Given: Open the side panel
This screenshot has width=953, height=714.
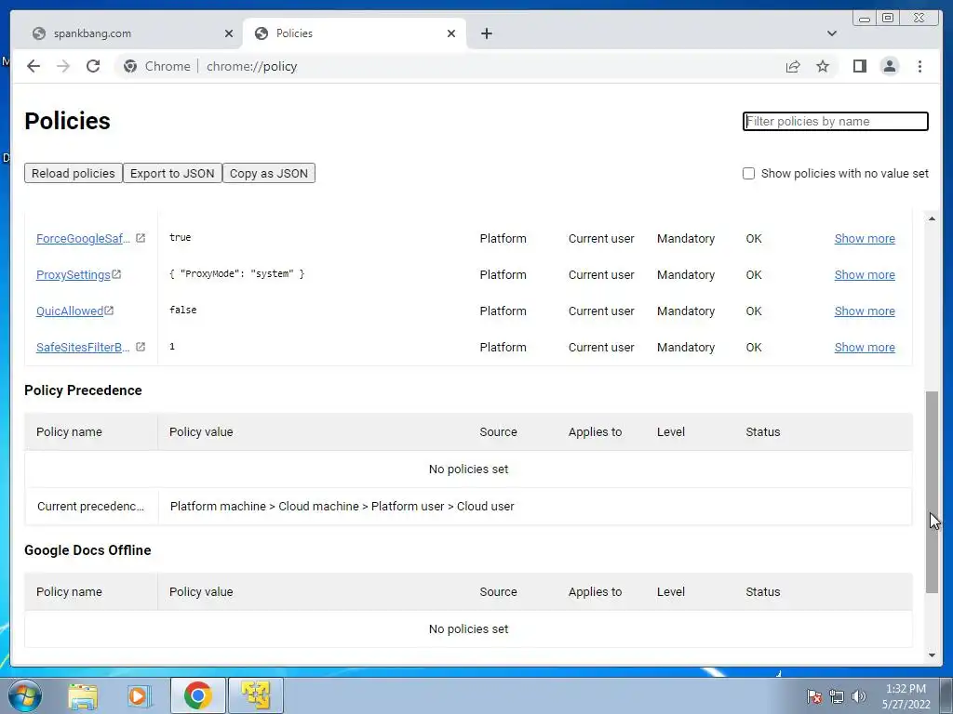Looking at the screenshot, I should [859, 66].
